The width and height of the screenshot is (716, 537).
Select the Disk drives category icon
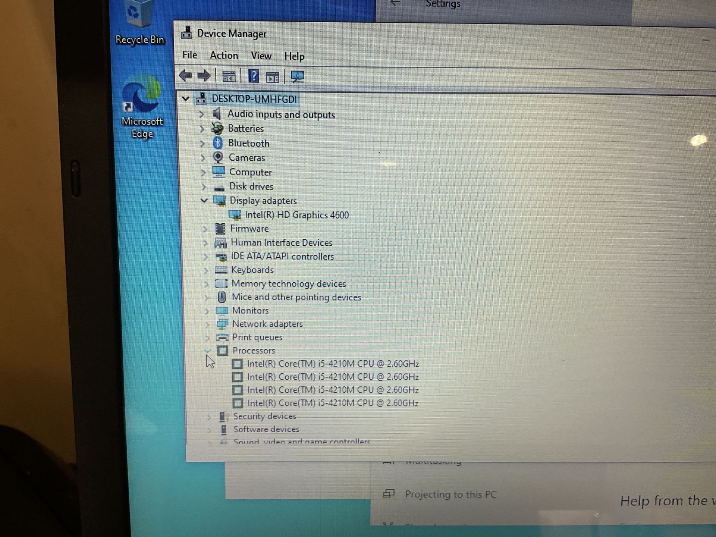coord(219,187)
